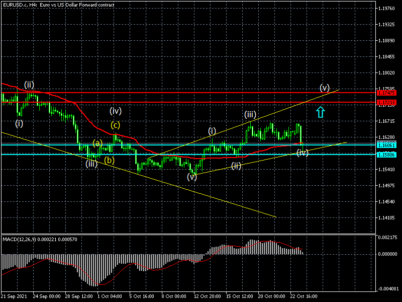Click the red 1.17475 price tag

tap(388, 93)
